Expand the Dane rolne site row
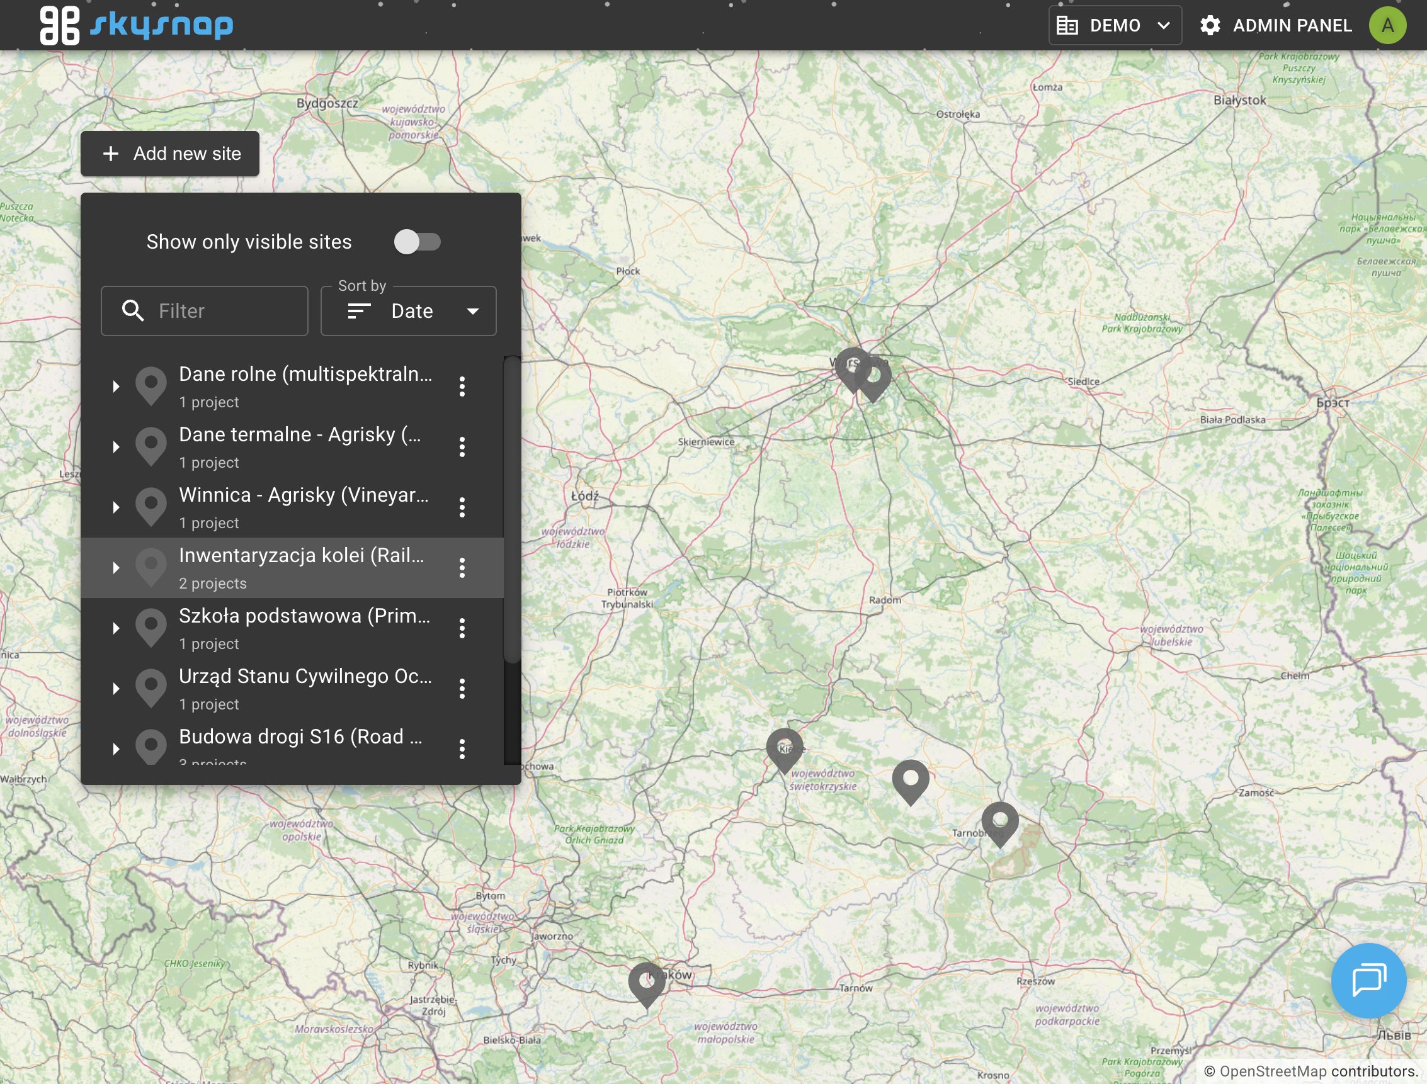The height and width of the screenshot is (1084, 1427). tap(116, 387)
